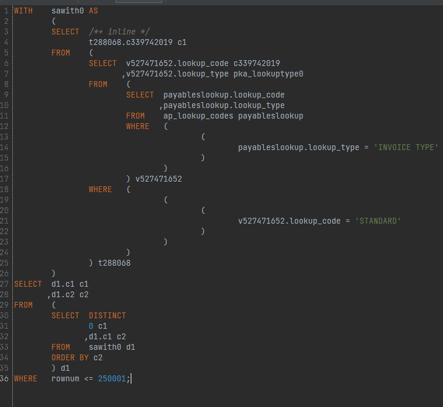
Task: Click ',d1.c1 c2' on line 32
Action: (105, 337)
